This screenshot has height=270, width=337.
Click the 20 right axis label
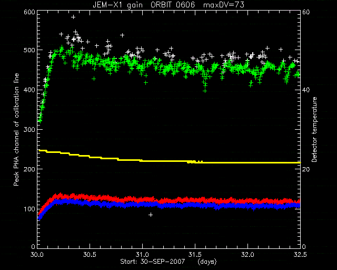[x=306, y=169]
